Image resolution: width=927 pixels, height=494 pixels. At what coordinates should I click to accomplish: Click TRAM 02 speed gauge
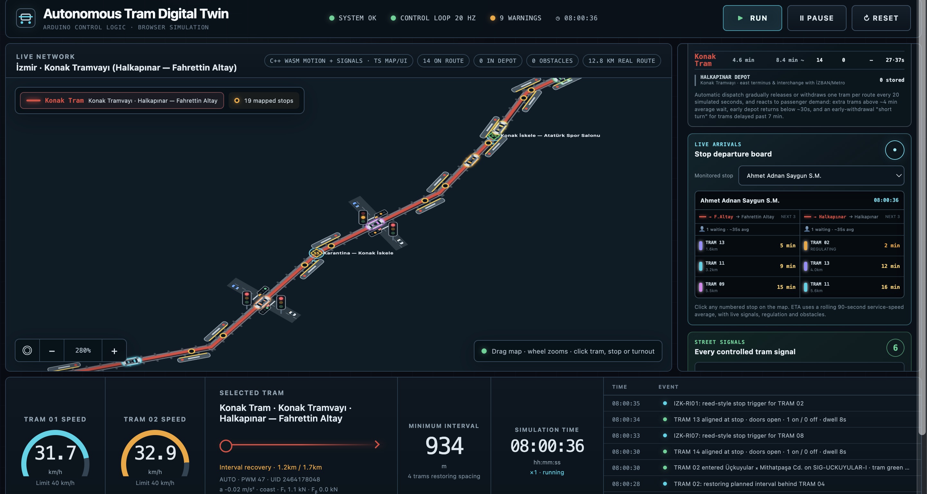[x=155, y=454]
